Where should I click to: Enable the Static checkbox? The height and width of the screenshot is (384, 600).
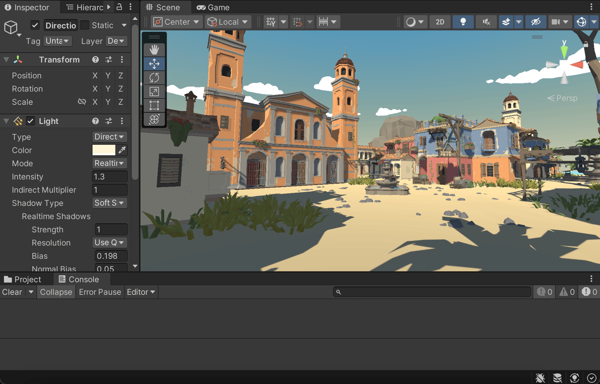[85, 25]
